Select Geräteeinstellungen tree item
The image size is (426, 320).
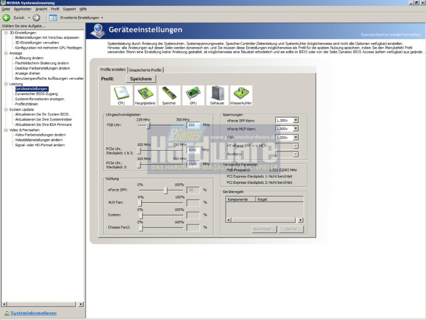[x=32, y=89]
